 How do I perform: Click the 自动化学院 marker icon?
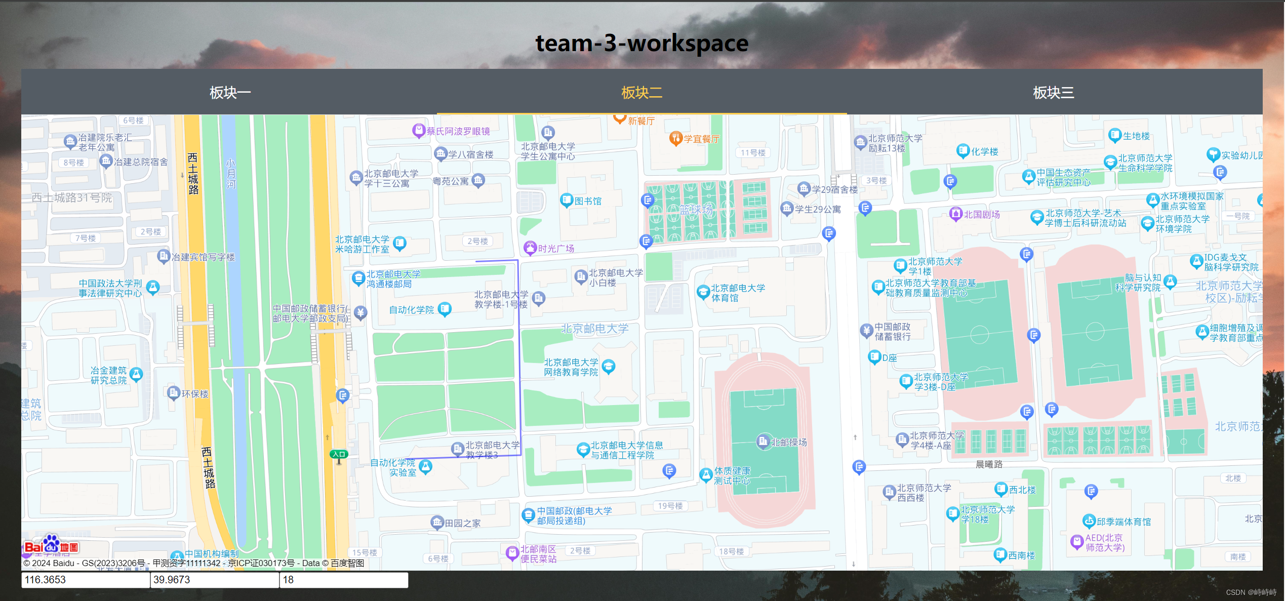pyautogui.click(x=445, y=309)
